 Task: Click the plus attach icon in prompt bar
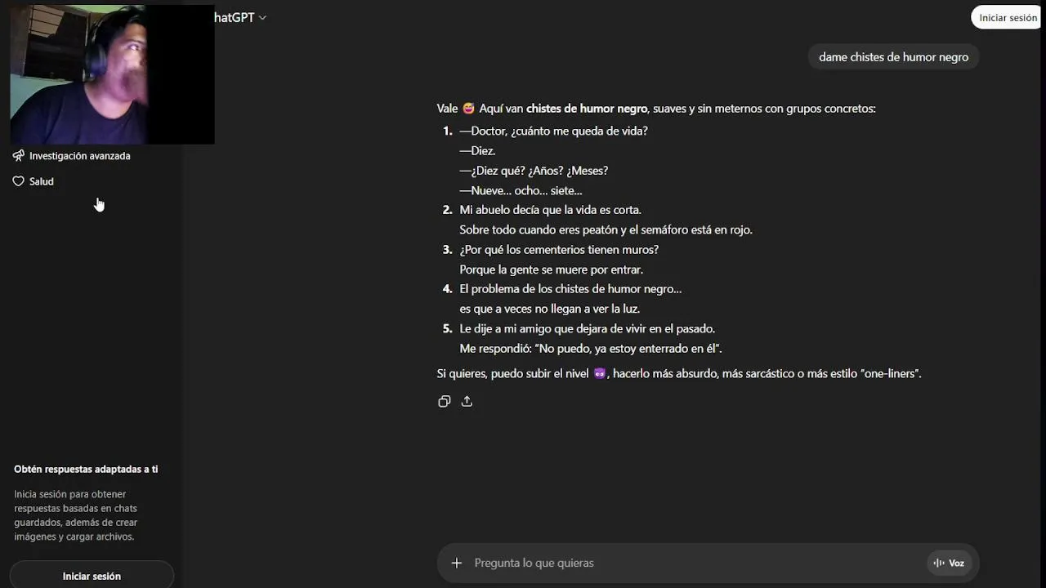tap(457, 563)
